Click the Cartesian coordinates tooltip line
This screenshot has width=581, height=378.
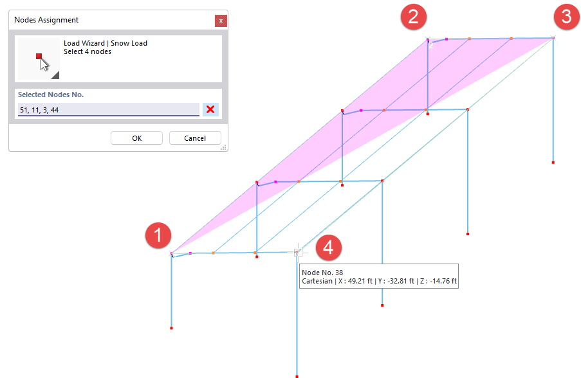pyautogui.click(x=379, y=281)
